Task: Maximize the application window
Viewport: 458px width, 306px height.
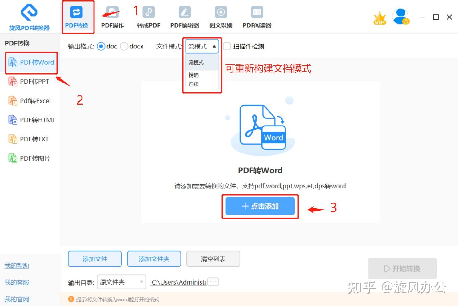Action: [x=436, y=17]
